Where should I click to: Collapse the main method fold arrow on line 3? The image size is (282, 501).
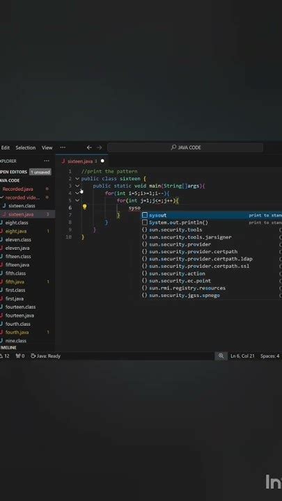pyautogui.click(x=77, y=186)
